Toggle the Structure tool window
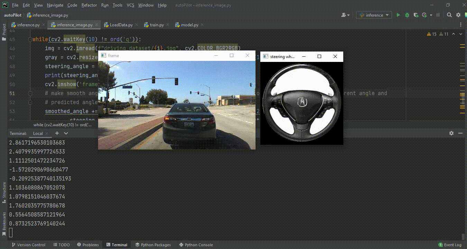The height and width of the screenshot is (249, 467). click(4, 192)
